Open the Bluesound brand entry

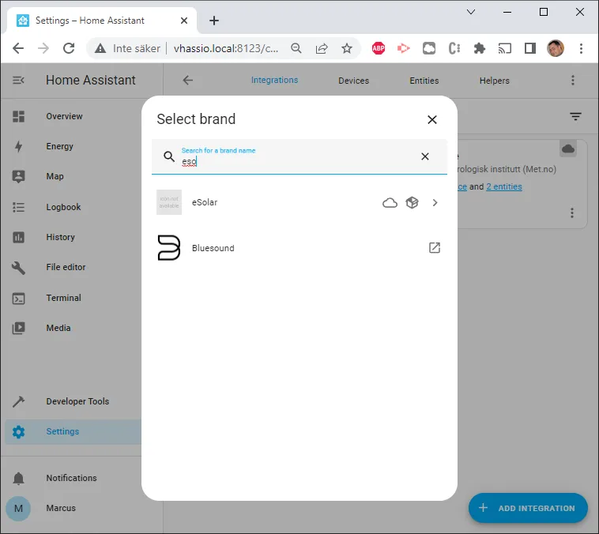tap(299, 248)
